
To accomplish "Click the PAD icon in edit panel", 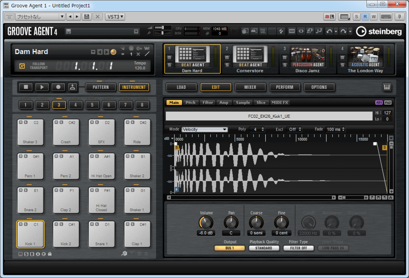I will [388, 102].
